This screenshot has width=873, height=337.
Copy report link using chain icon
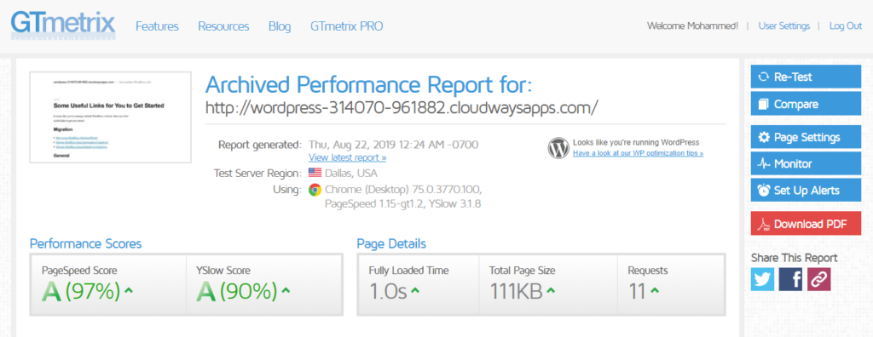pos(818,279)
